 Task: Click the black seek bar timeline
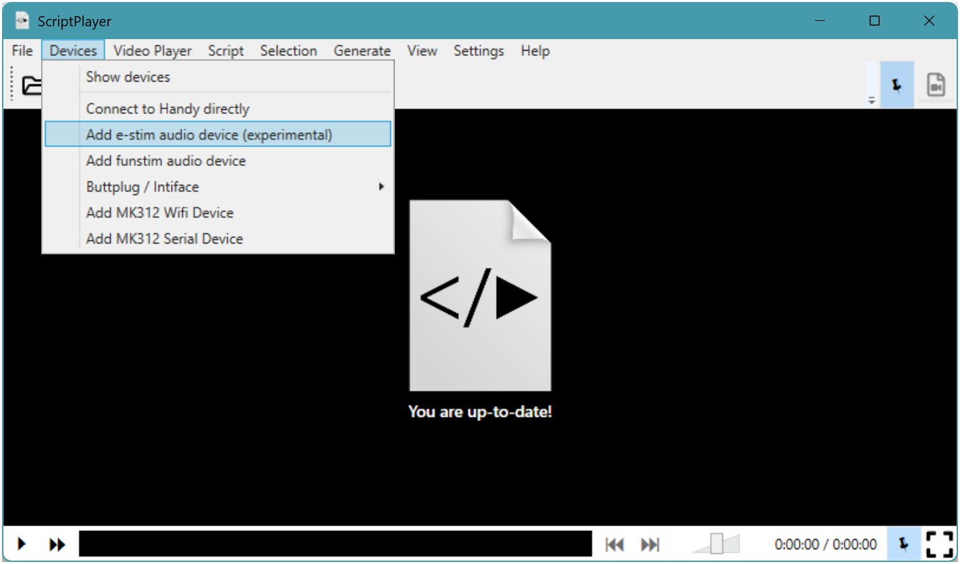(336, 544)
